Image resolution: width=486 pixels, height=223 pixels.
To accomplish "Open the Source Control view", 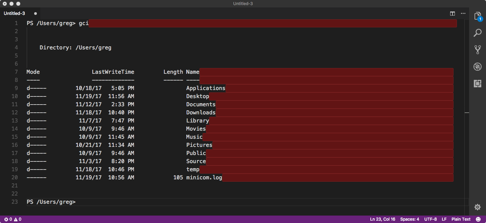I will coord(477,50).
